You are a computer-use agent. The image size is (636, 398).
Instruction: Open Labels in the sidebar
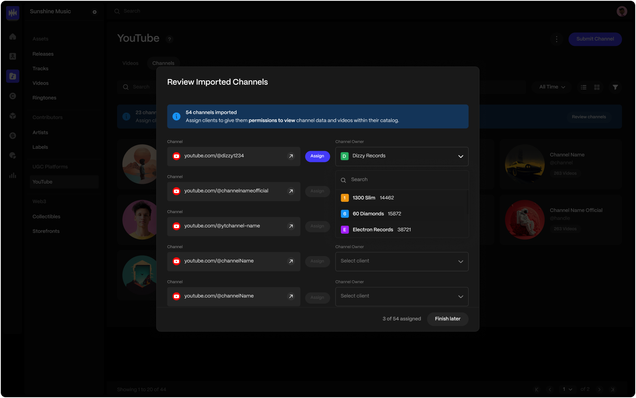tap(40, 147)
